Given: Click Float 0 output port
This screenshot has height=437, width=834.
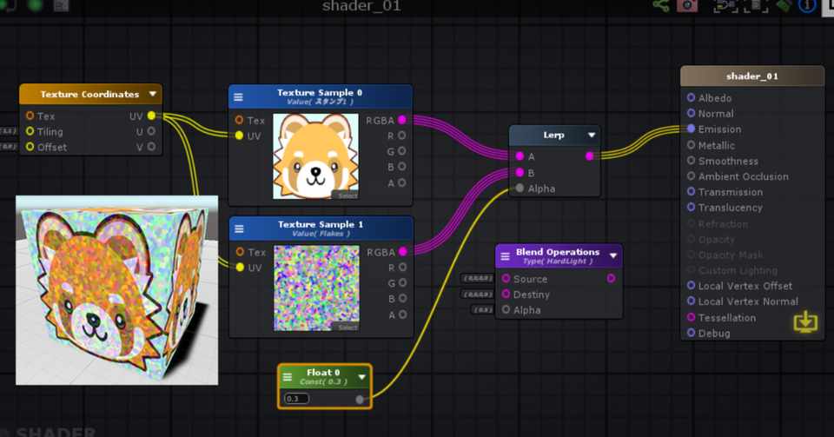Looking at the screenshot, I should (360, 400).
